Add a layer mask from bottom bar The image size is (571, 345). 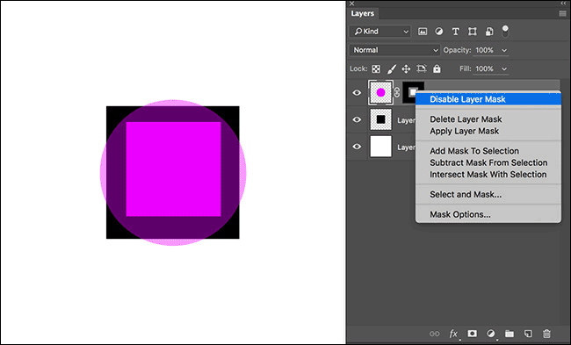[x=472, y=334]
